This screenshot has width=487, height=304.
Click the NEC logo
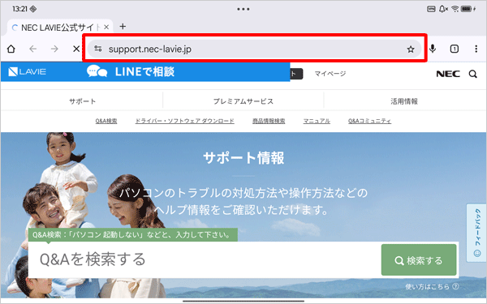[x=448, y=74]
